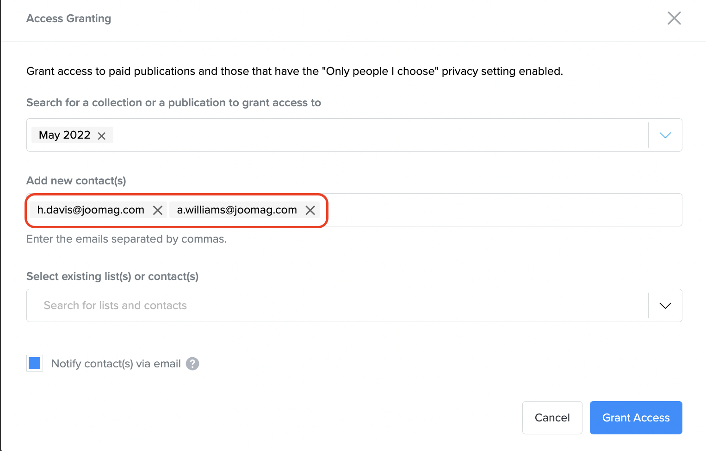Click the a.williams@joomag.com email chip text
Screen dimensions: 706x451
[237, 210]
